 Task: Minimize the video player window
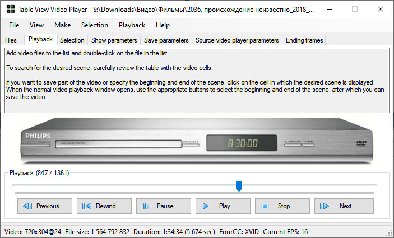330,10
